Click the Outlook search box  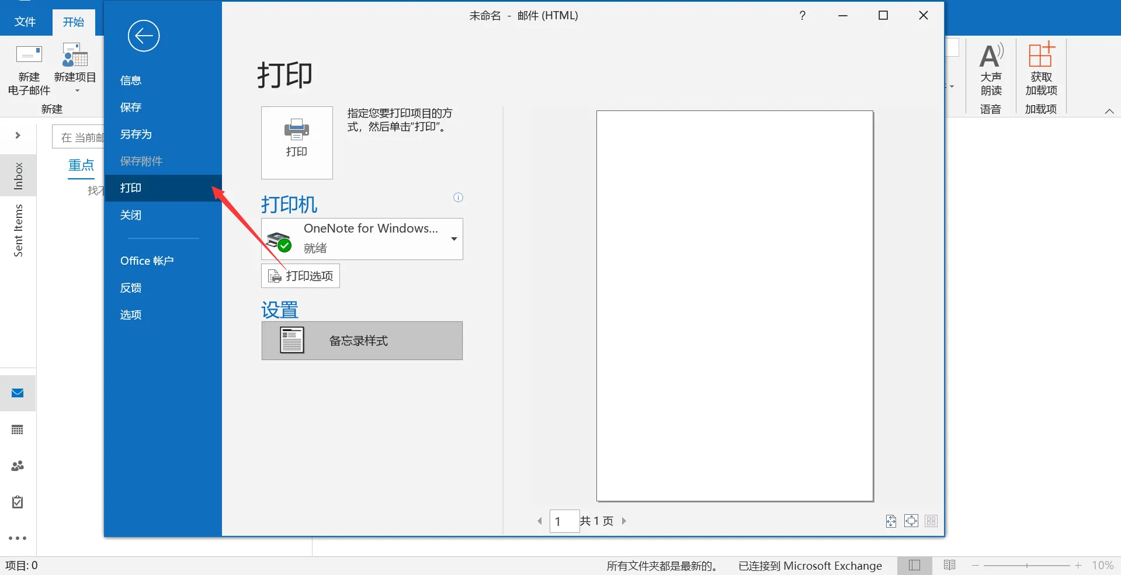click(79, 137)
